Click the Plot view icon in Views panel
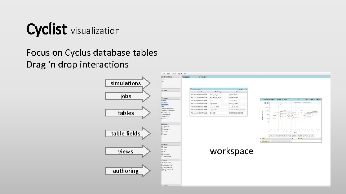This screenshot has height=194, width=346. pyautogui.click(x=163, y=149)
